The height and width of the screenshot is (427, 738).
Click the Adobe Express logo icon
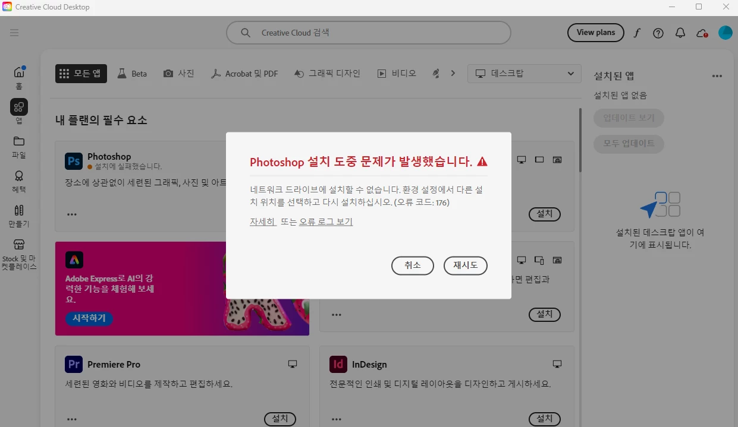click(74, 260)
